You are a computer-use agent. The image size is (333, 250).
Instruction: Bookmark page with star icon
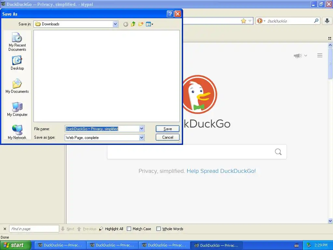click(x=243, y=21)
